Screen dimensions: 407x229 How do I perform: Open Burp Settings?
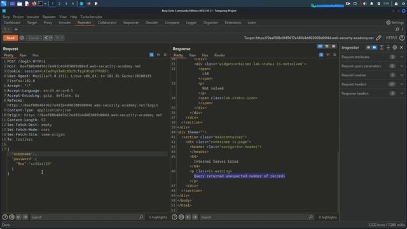[x=395, y=23]
